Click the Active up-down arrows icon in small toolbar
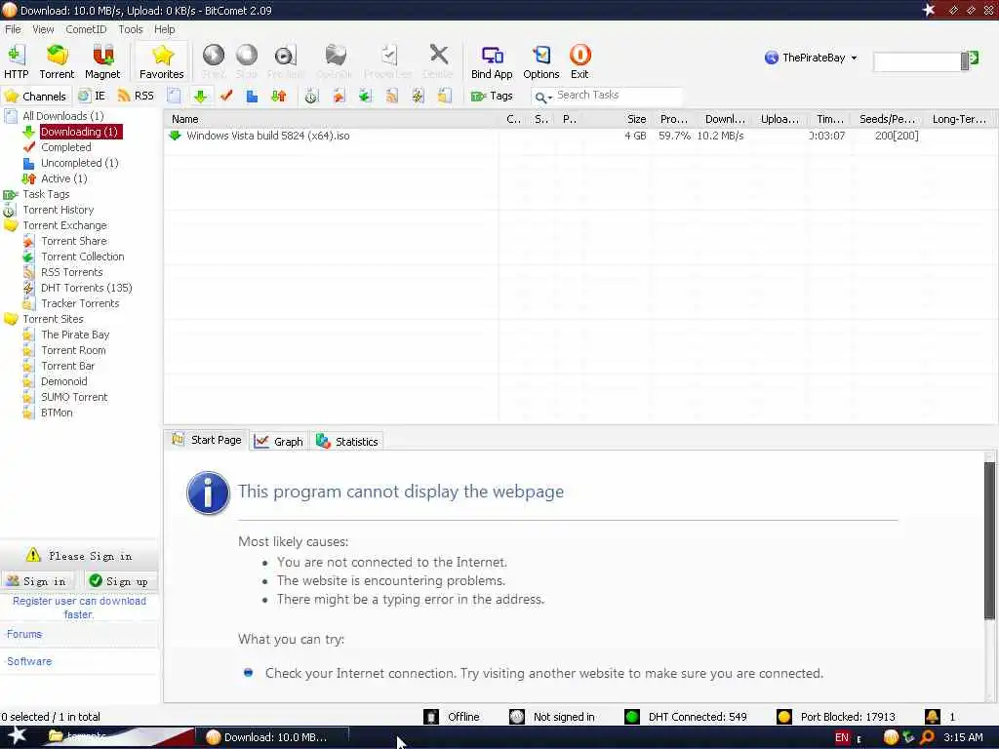Screen dimensions: 999x749 278,97
